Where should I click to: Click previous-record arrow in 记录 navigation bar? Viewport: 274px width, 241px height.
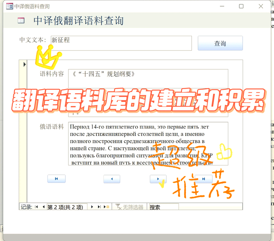43,207
